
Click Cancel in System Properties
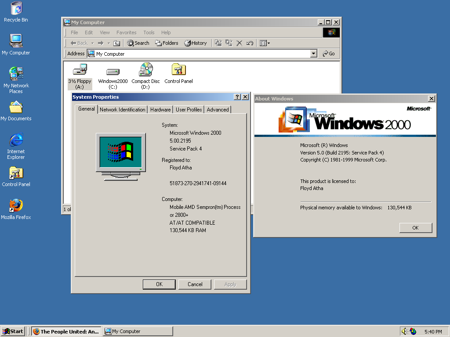click(x=195, y=284)
